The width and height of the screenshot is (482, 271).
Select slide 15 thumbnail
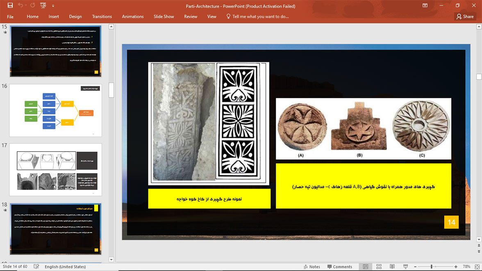coord(55,51)
